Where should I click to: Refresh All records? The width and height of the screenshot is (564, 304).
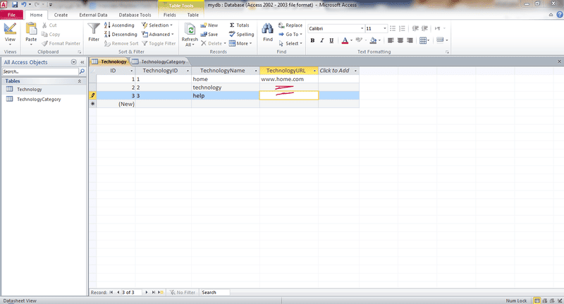[x=190, y=35]
